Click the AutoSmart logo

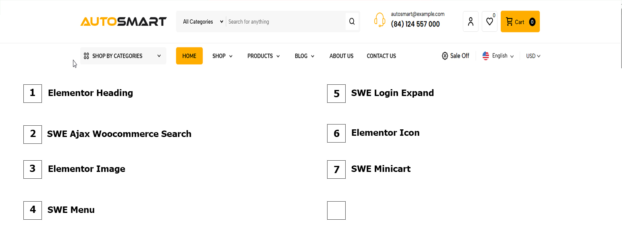(123, 22)
